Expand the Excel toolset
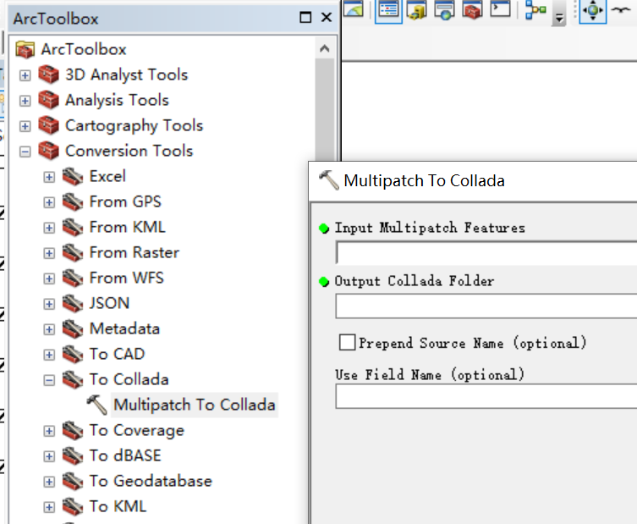 click(49, 177)
